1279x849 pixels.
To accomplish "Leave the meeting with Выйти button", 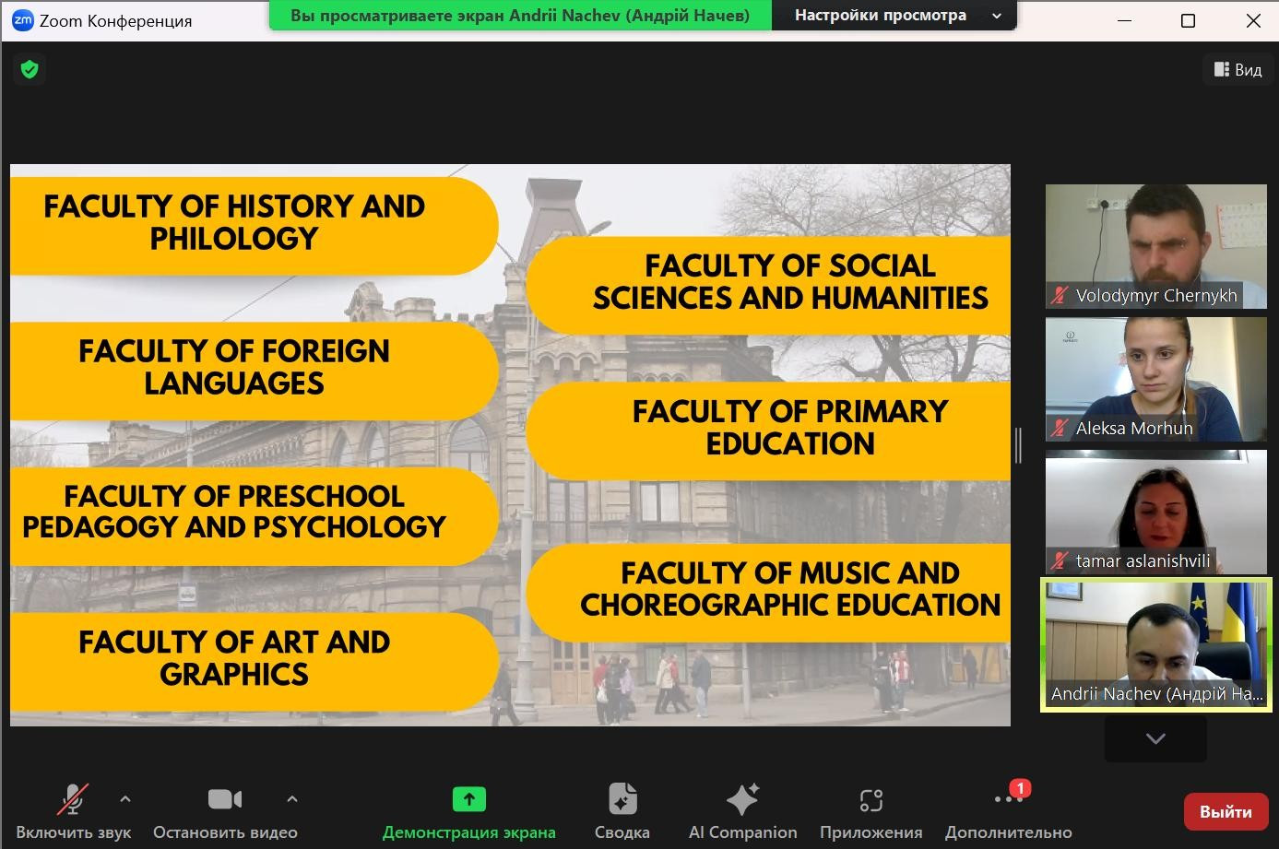I will click(1225, 812).
